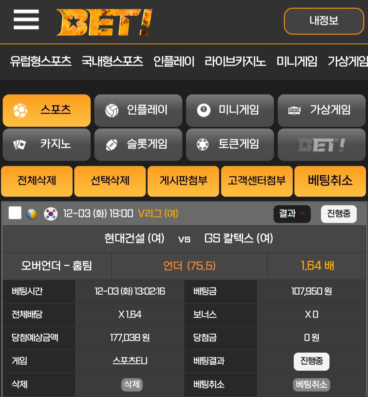Click the 스포츠EU game link
The image size is (368, 397).
point(130,361)
